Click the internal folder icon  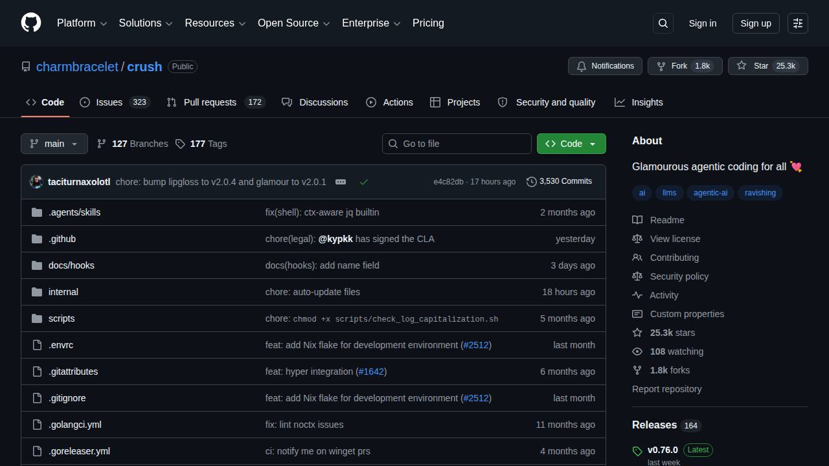point(37,292)
